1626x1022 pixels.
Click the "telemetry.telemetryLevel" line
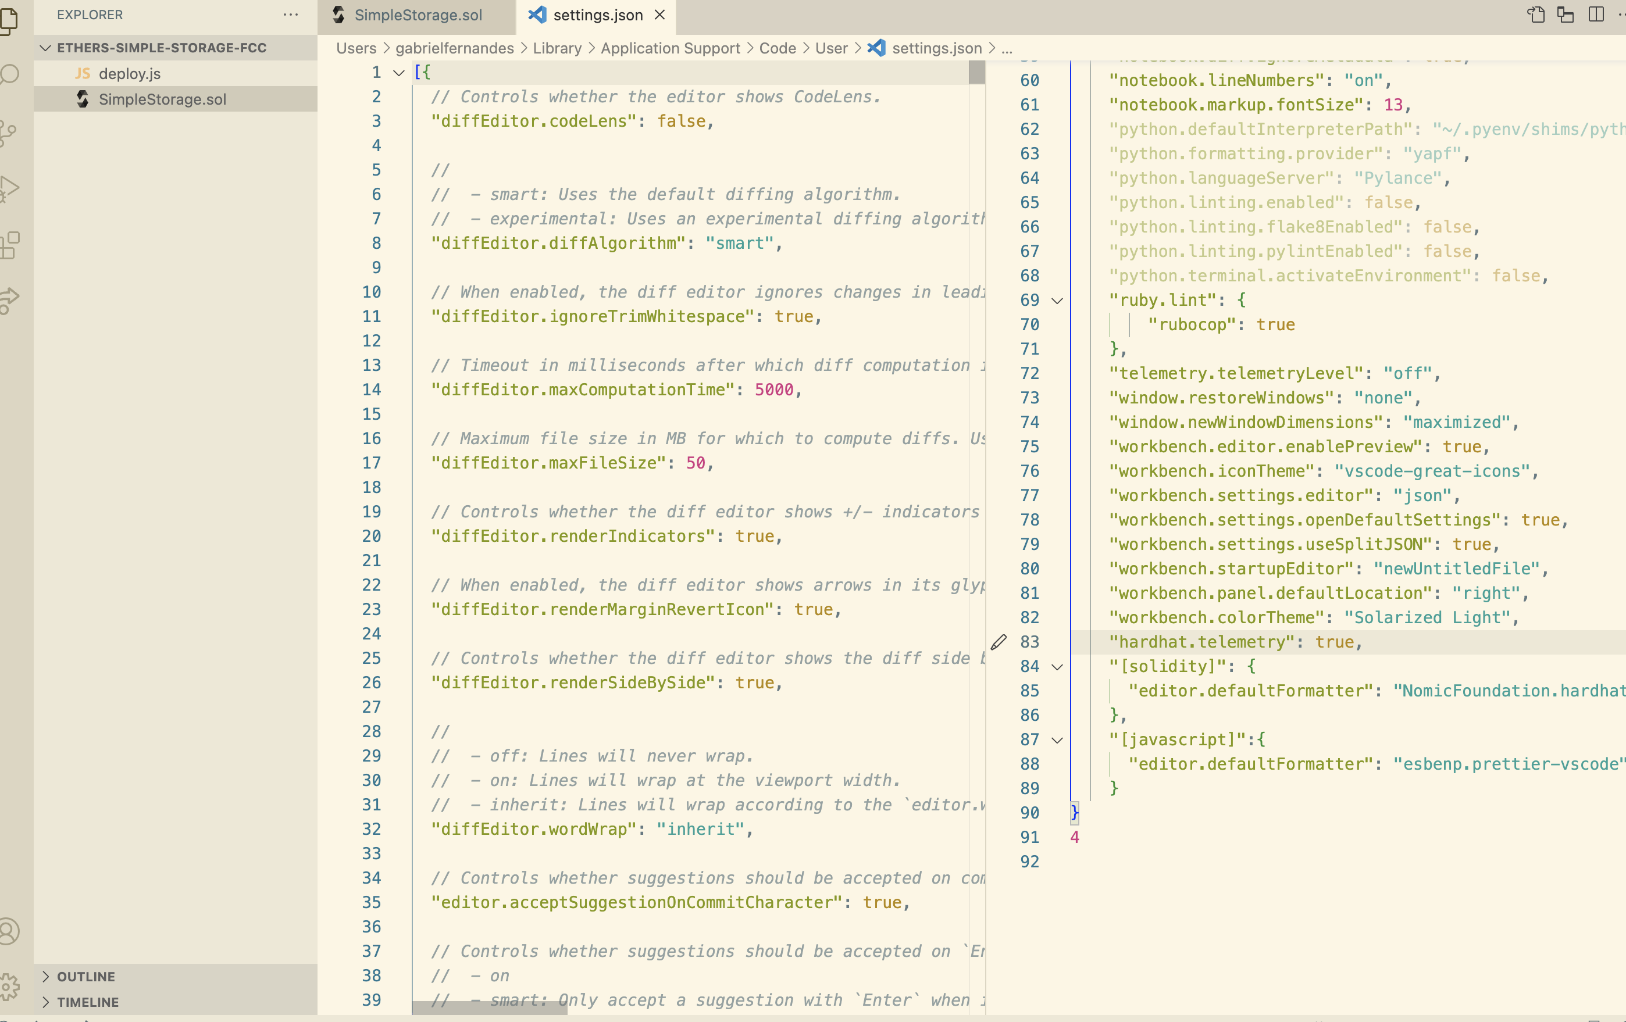point(1275,373)
